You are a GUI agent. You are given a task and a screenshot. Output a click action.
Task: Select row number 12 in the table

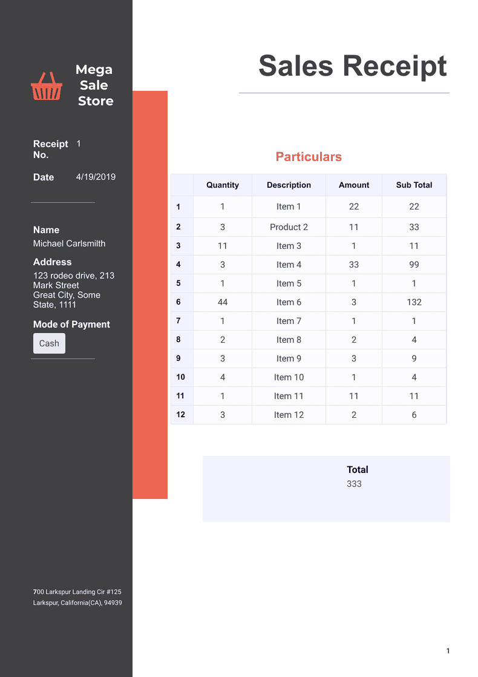pyautogui.click(x=181, y=415)
